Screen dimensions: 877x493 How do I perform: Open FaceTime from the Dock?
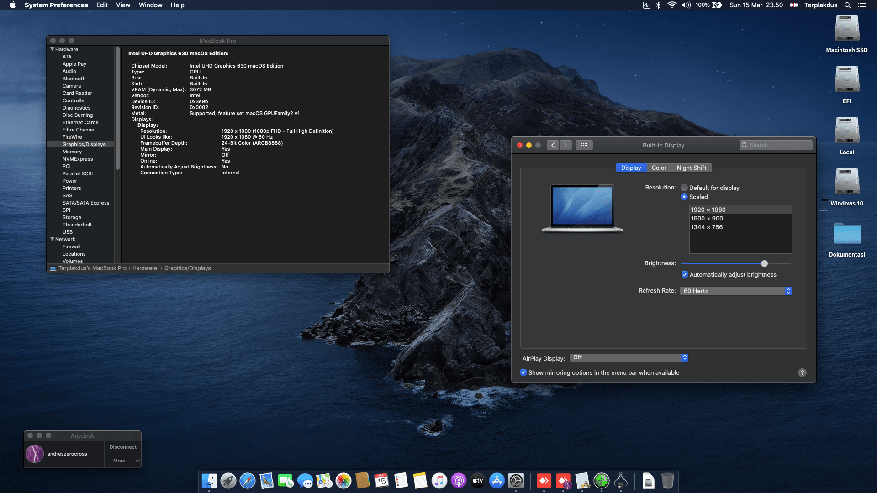pyautogui.click(x=286, y=481)
